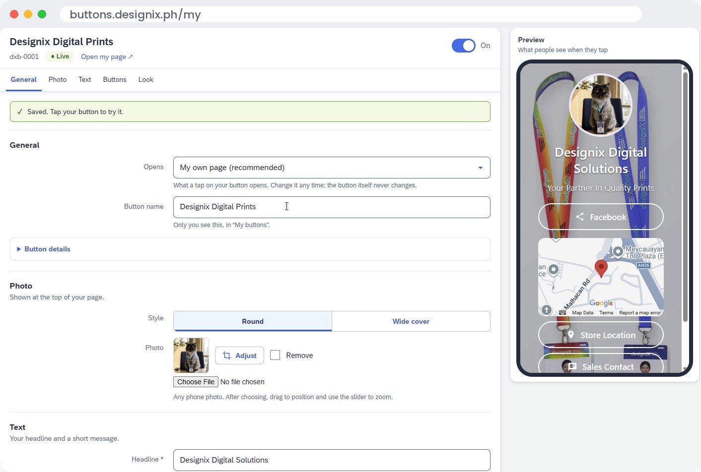Click the location pin icon on Store Location
This screenshot has width=701, height=472.
[x=571, y=335]
